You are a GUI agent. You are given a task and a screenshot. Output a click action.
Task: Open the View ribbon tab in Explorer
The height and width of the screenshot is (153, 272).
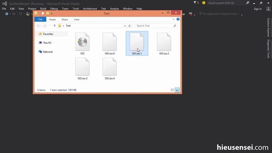(76, 20)
